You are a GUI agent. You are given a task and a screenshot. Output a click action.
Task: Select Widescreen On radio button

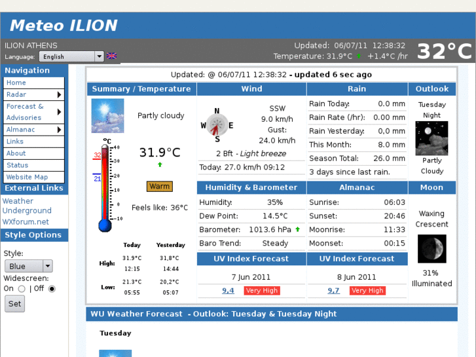tap(22, 289)
